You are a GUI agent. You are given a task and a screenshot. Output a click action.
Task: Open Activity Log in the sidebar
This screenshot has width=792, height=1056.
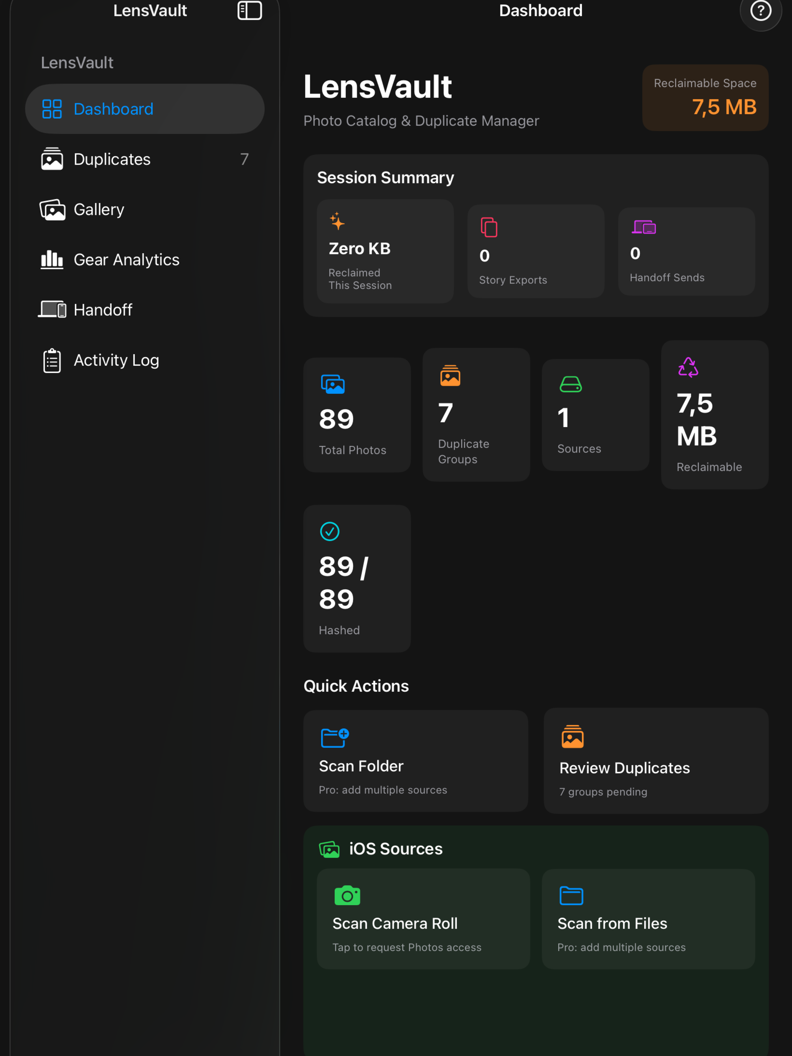point(145,360)
